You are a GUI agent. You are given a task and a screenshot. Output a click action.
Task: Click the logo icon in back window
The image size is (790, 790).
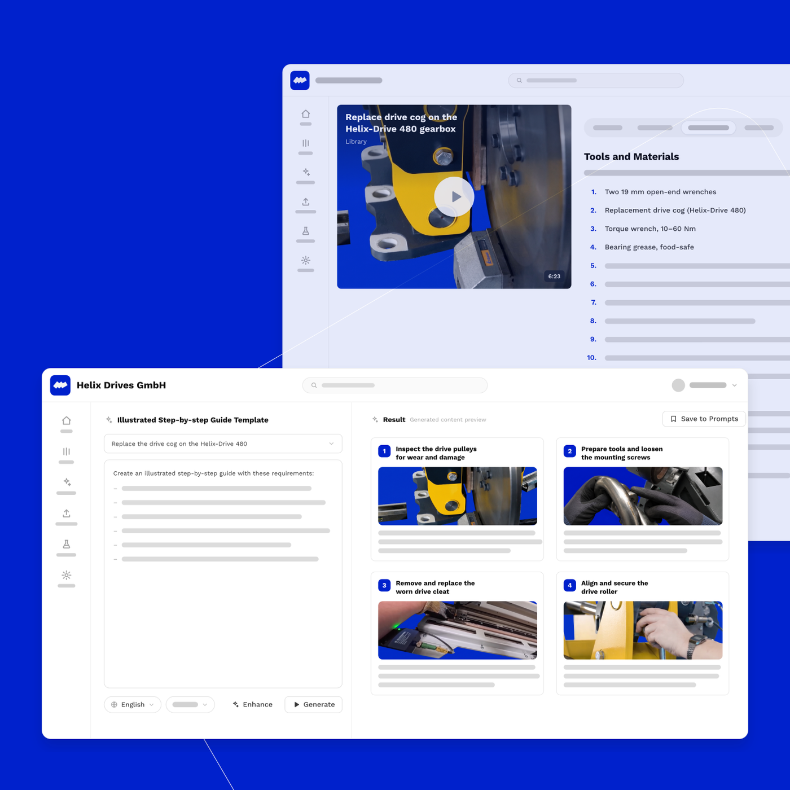(300, 80)
